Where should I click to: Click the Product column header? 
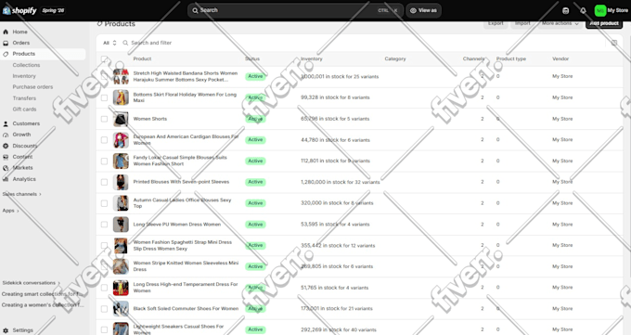(142, 58)
